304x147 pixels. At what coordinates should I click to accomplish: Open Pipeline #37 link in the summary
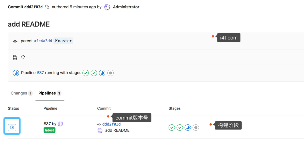40,73
